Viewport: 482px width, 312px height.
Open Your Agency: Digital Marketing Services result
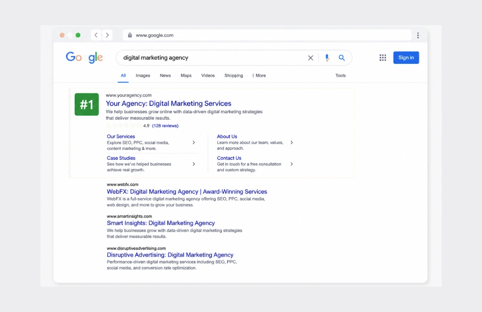[168, 104]
